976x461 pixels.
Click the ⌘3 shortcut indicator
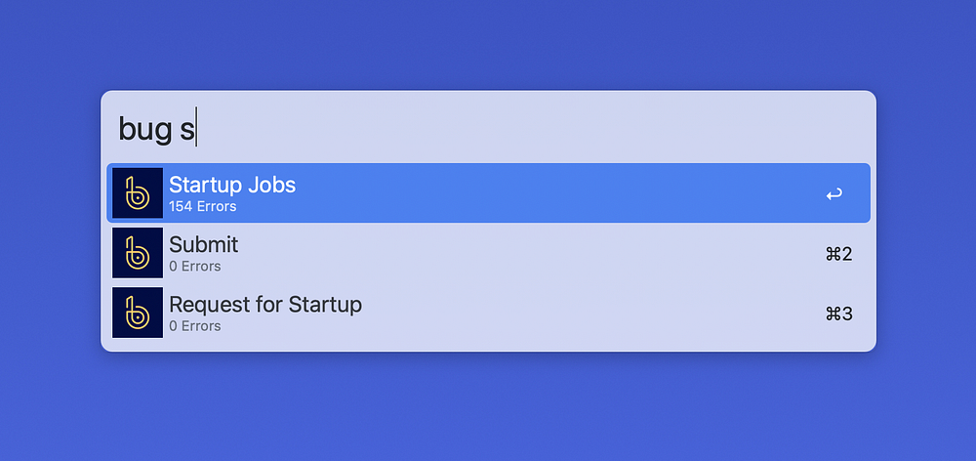[838, 314]
